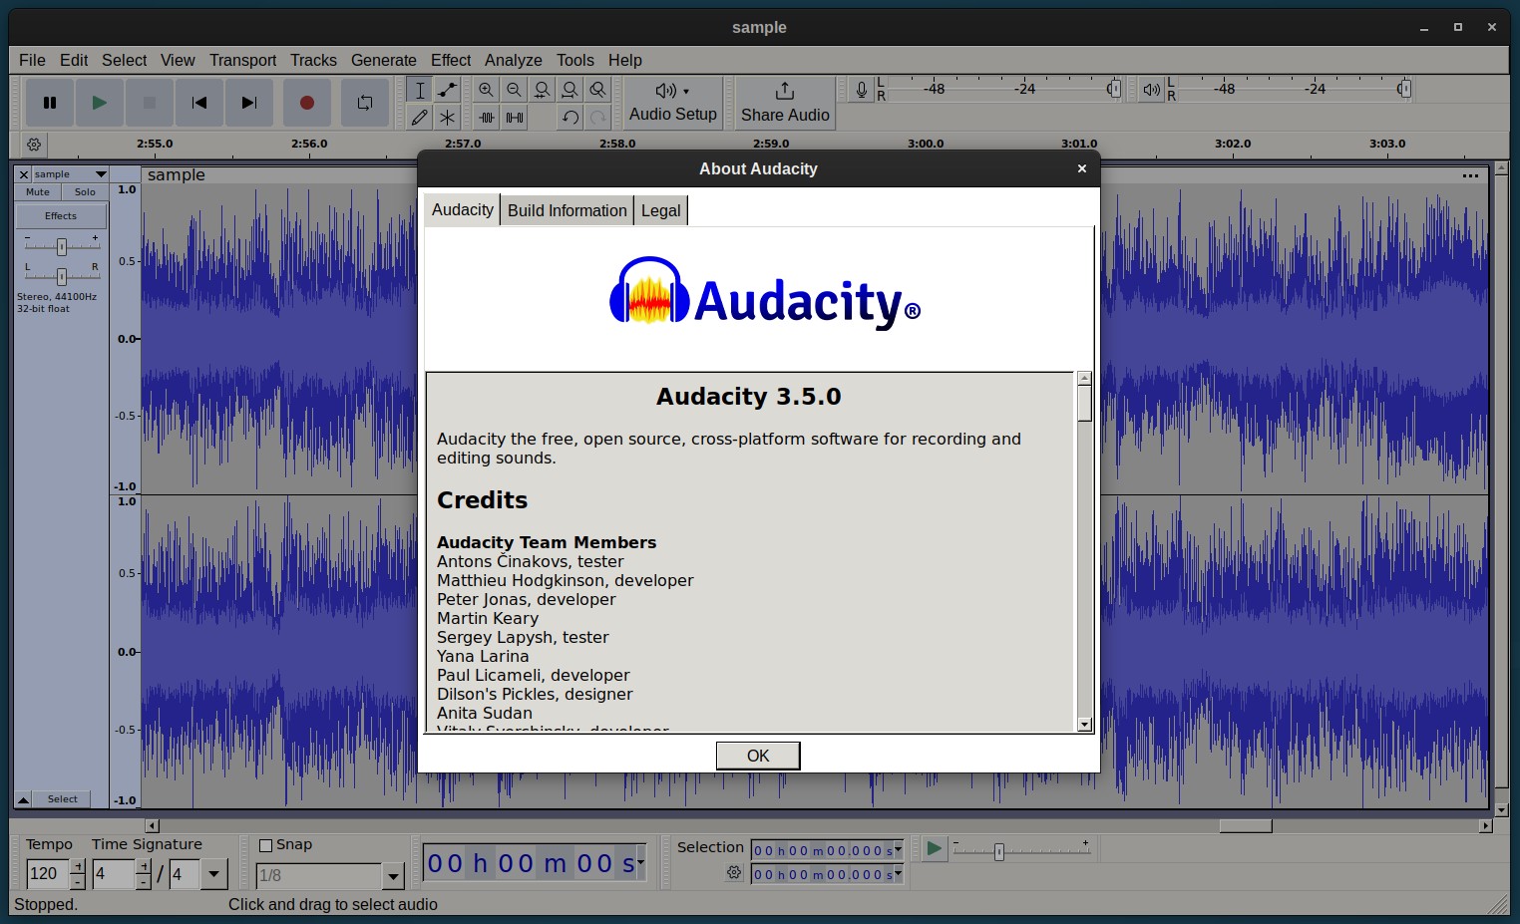Open the Generate menu
Image resolution: width=1520 pixels, height=924 pixels.
coord(384,60)
